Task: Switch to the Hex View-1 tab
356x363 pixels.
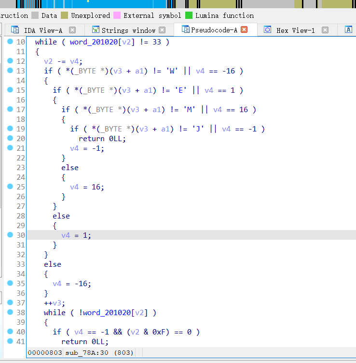Action: tap(296, 30)
